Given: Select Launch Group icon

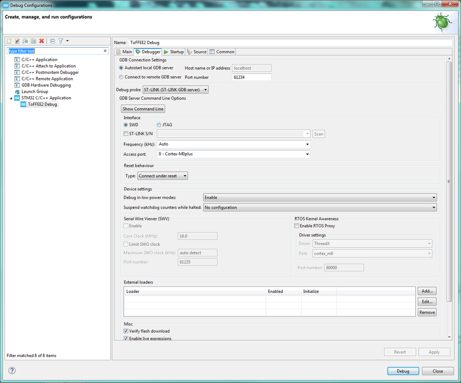Looking at the screenshot, I should click(17, 91).
